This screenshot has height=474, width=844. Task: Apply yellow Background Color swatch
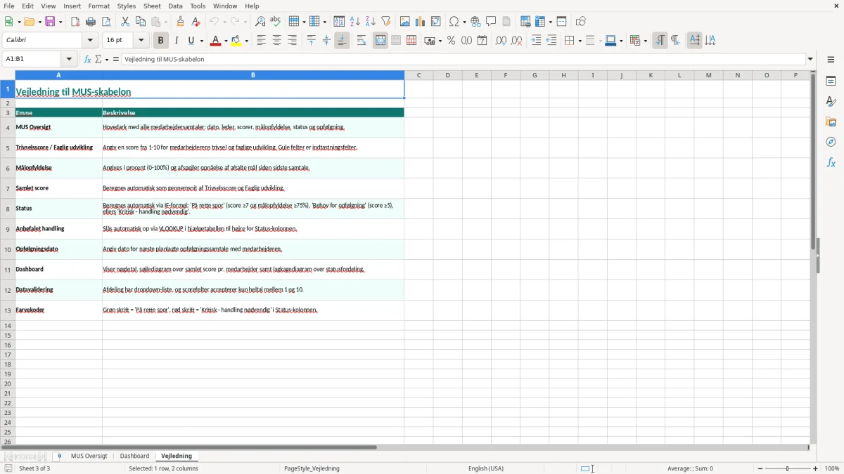pyautogui.click(x=236, y=41)
